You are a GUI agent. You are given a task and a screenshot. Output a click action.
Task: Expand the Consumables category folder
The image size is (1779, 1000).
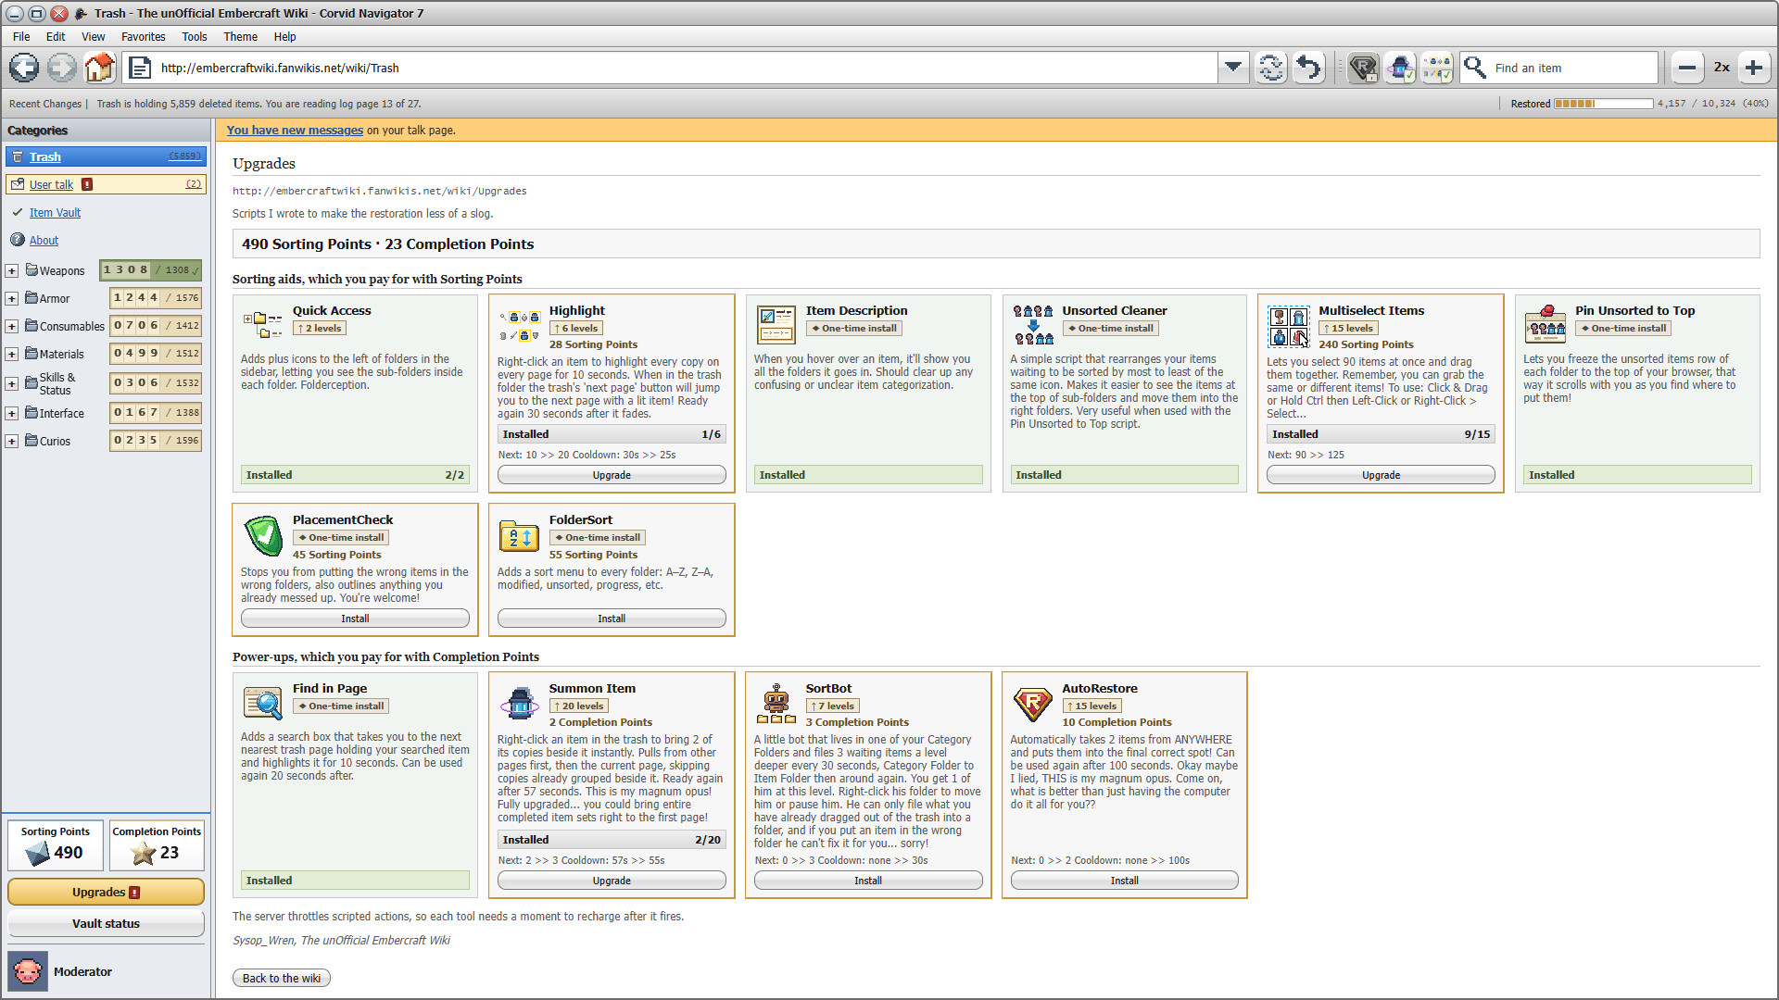pos(12,327)
